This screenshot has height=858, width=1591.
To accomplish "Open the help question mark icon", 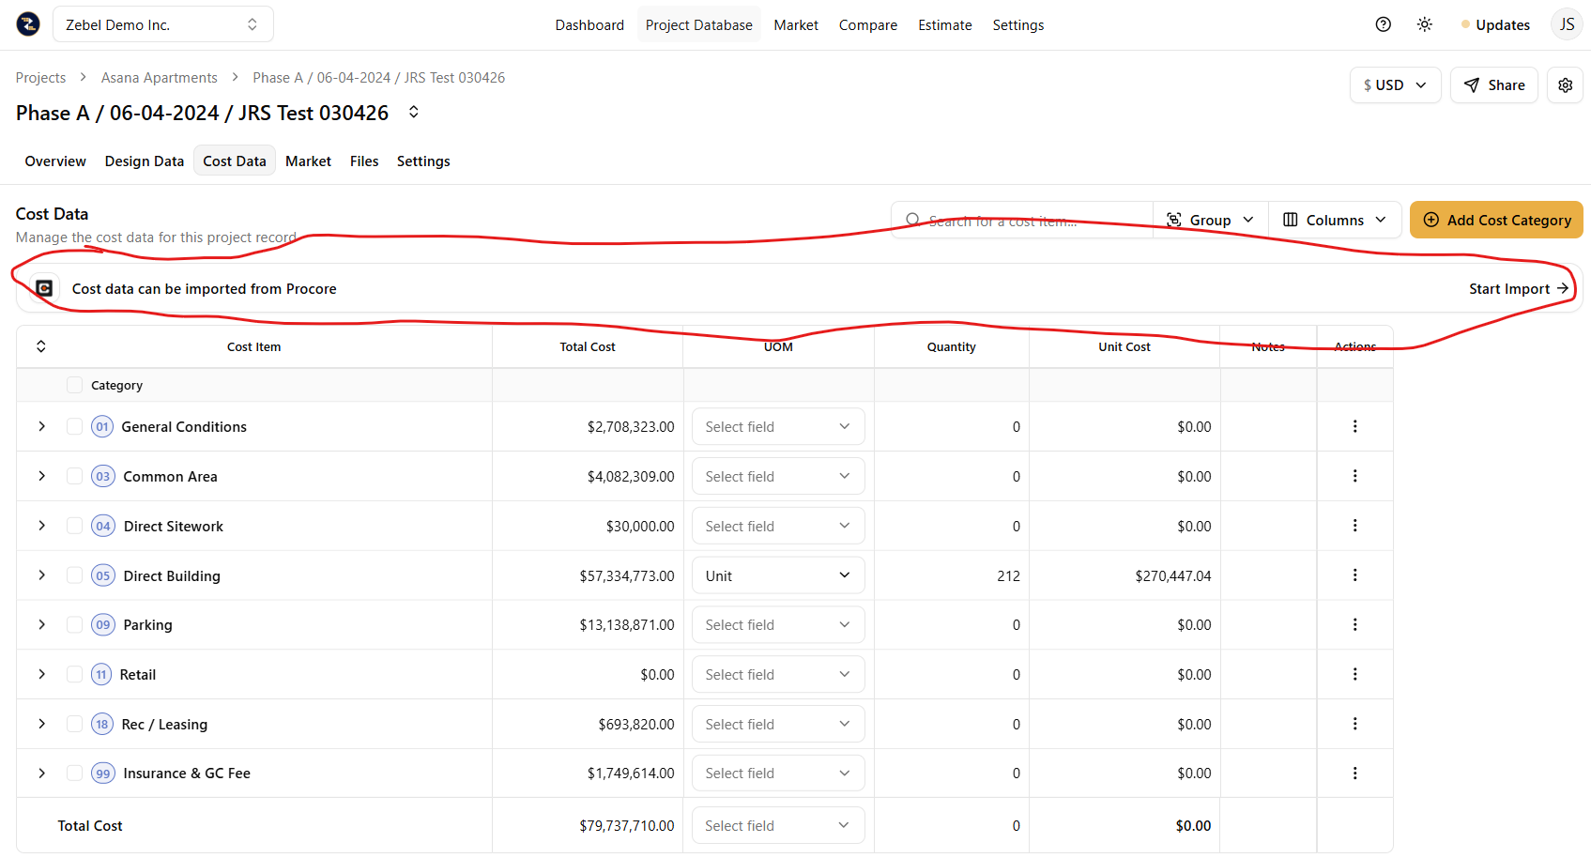I will [1383, 24].
